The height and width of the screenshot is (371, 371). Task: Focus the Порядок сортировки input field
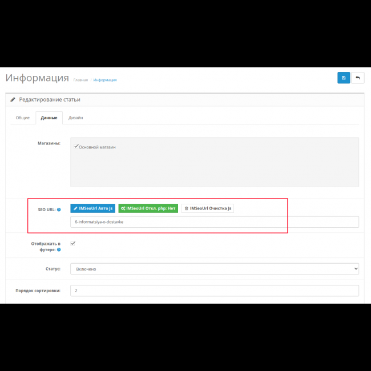pos(214,291)
